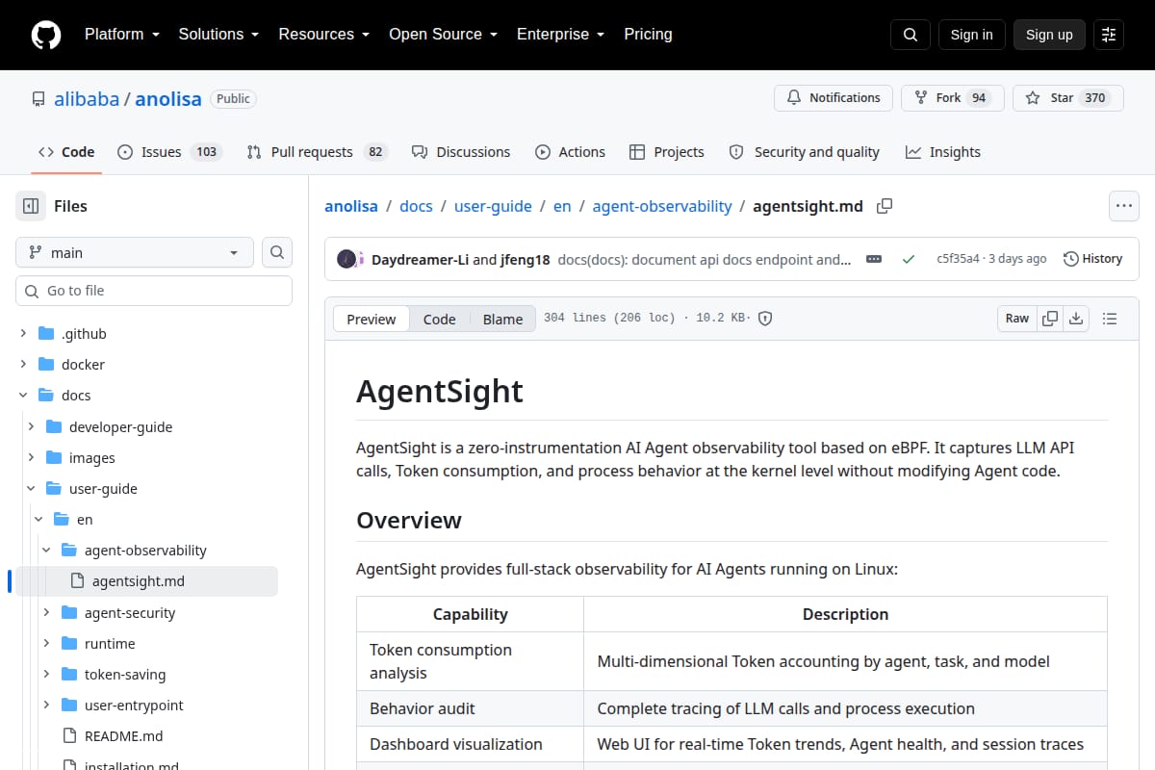1155x770 pixels.
Task: Search this repository's files icon
Action: tap(277, 252)
